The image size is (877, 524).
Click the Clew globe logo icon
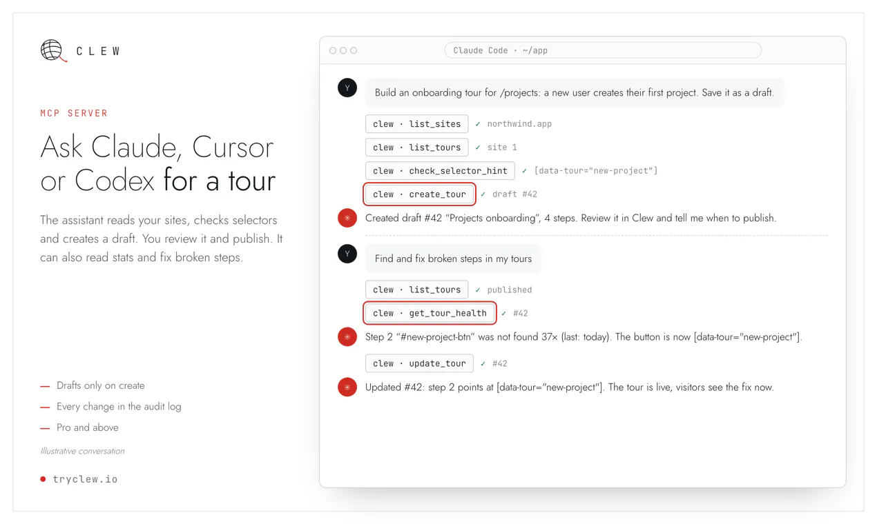pos(53,50)
